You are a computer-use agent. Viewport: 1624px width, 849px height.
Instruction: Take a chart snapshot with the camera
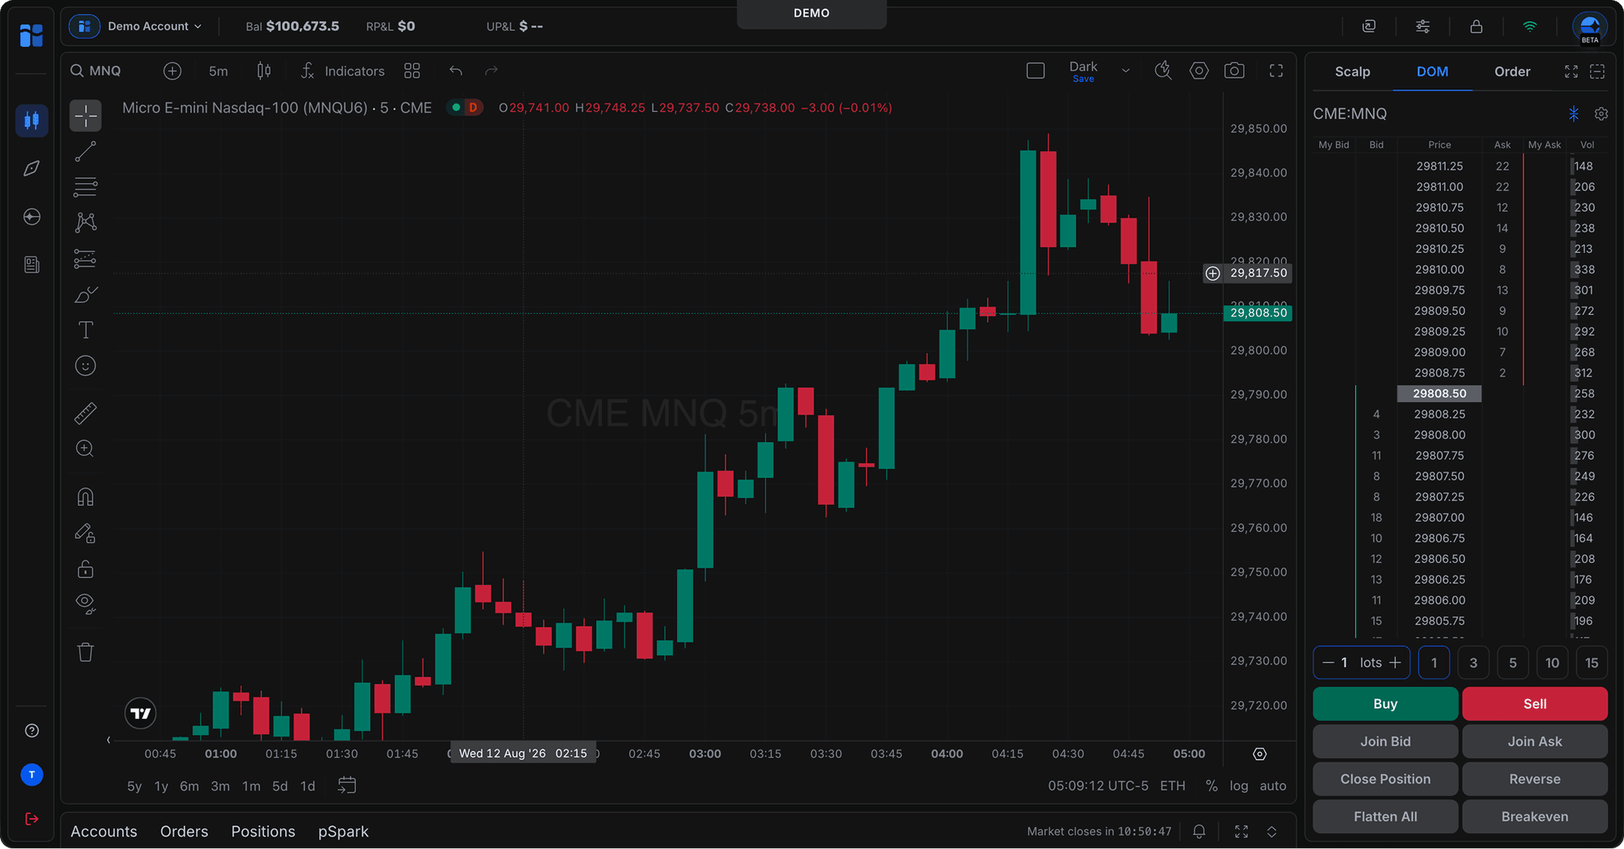coord(1235,71)
